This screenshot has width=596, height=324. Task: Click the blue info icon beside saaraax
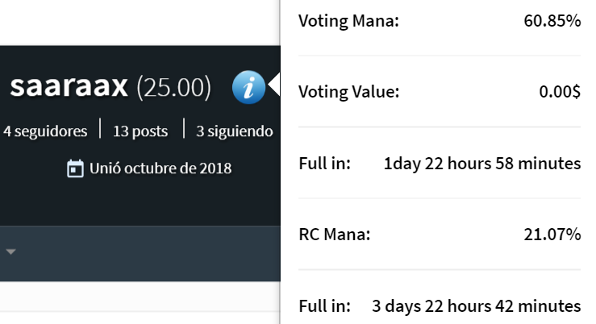(248, 87)
